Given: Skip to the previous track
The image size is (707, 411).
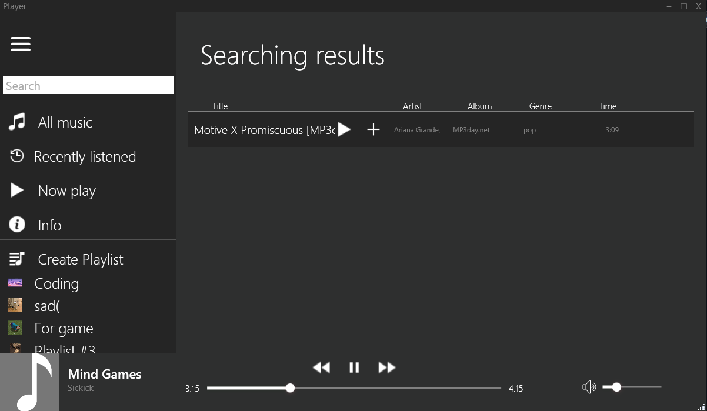Looking at the screenshot, I should tap(321, 367).
